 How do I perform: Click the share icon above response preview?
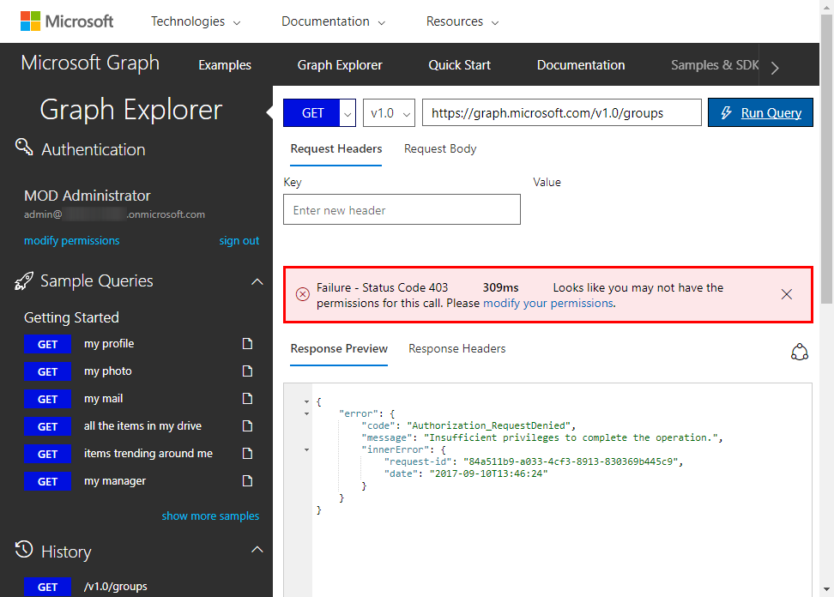click(799, 352)
